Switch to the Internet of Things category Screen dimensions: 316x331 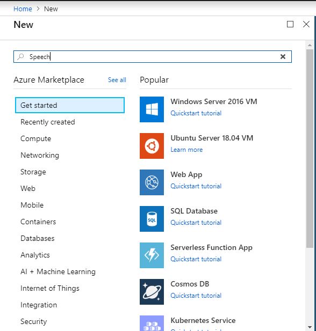pyautogui.click(x=50, y=289)
